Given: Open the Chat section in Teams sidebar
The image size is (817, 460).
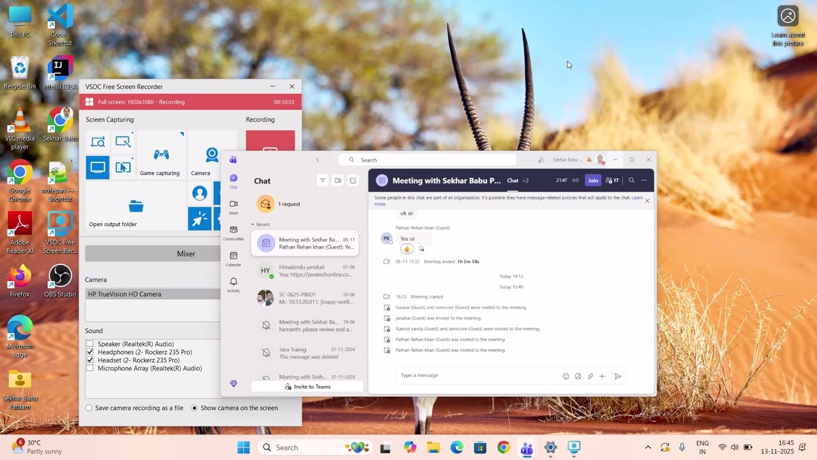Looking at the screenshot, I should click(x=233, y=181).
